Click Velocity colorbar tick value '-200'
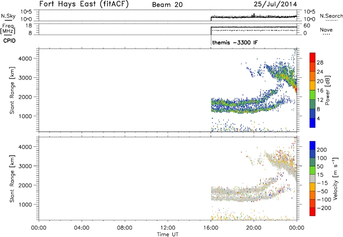Screen dimensions: 343x237 pos(324,208)
